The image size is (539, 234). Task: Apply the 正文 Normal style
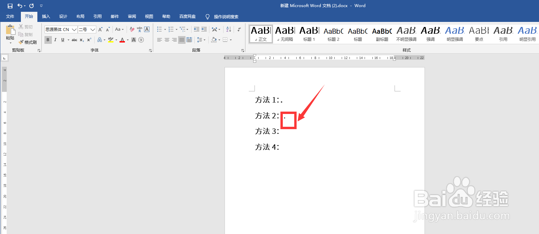(261, 34)
